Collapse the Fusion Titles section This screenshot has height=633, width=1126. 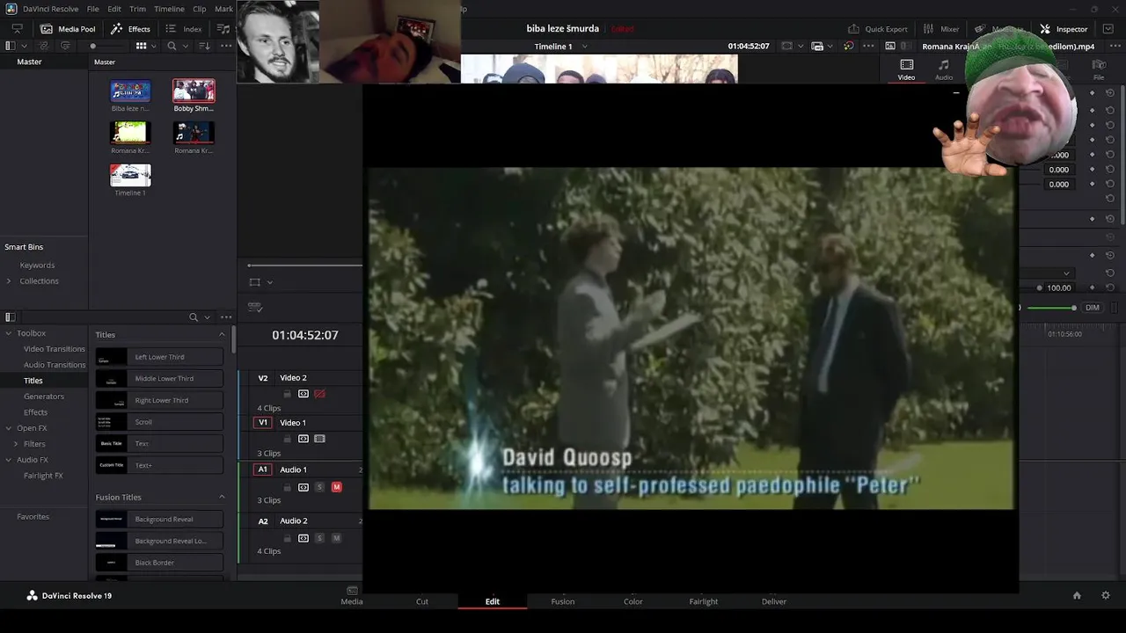pos(222,497)
